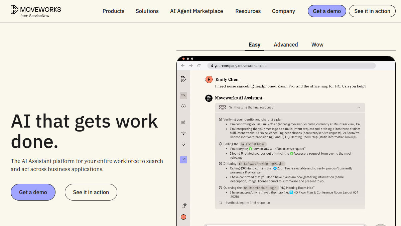Select the Easy demo tab
401x226 pixels.
tap(254, 45)
